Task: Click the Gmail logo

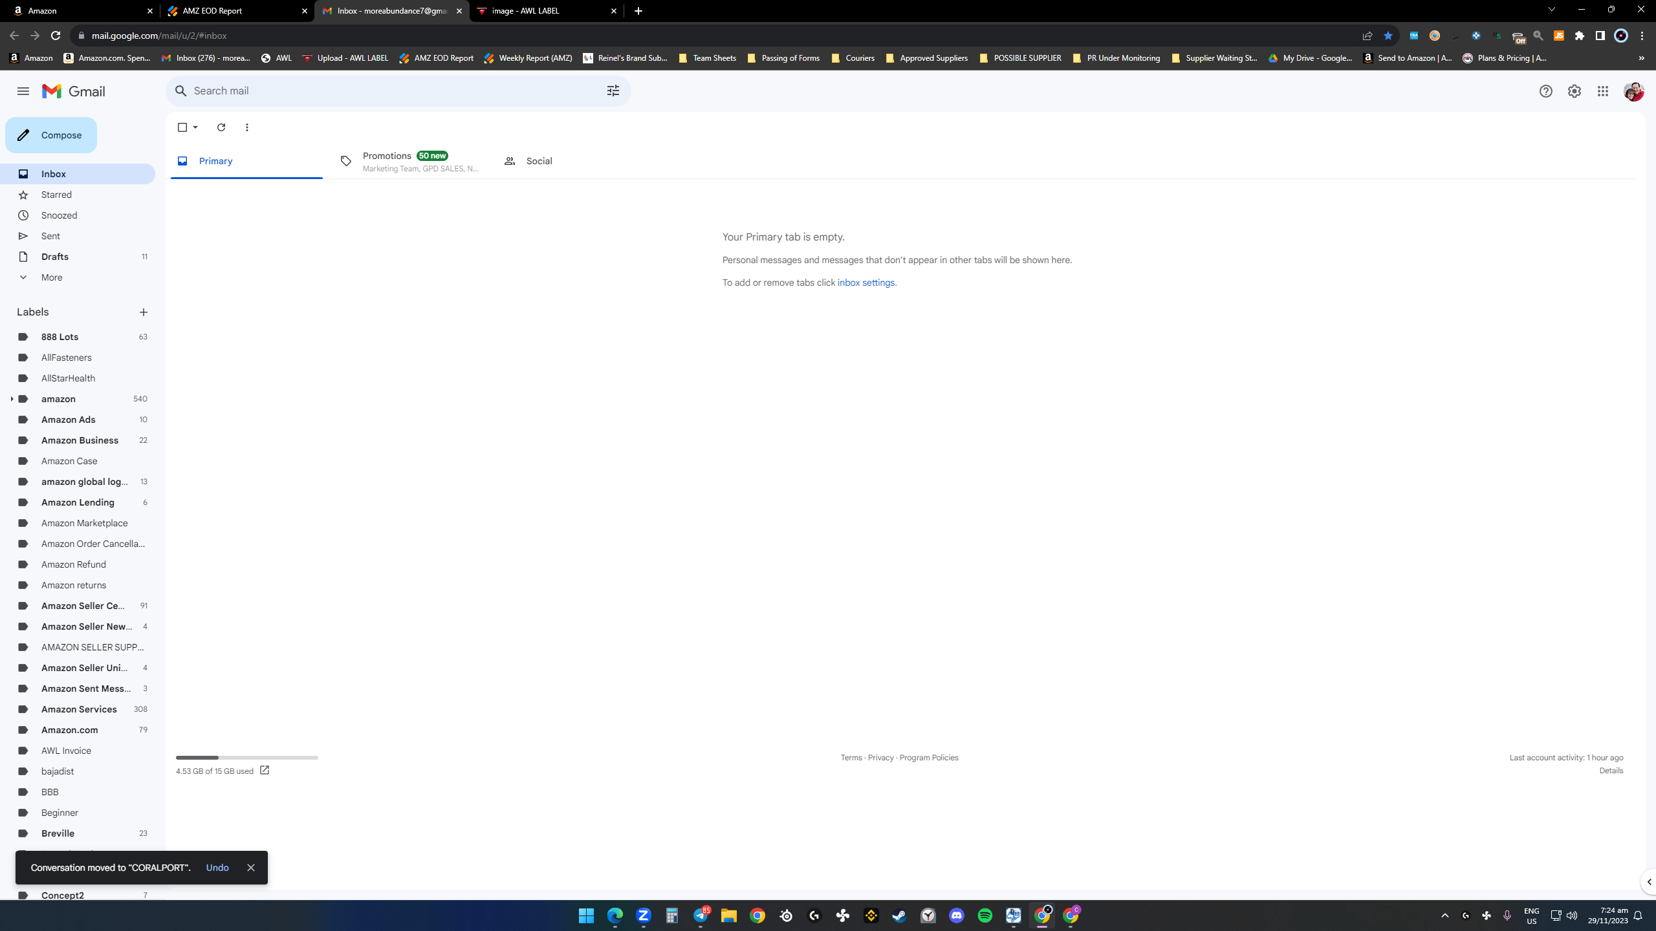Action: point(74,91)
